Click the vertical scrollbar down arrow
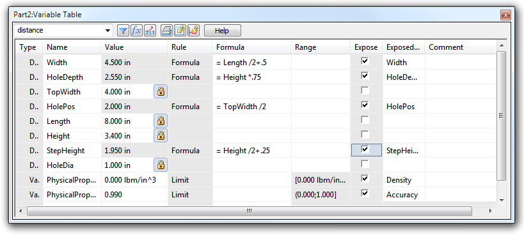 pos(501,200)
